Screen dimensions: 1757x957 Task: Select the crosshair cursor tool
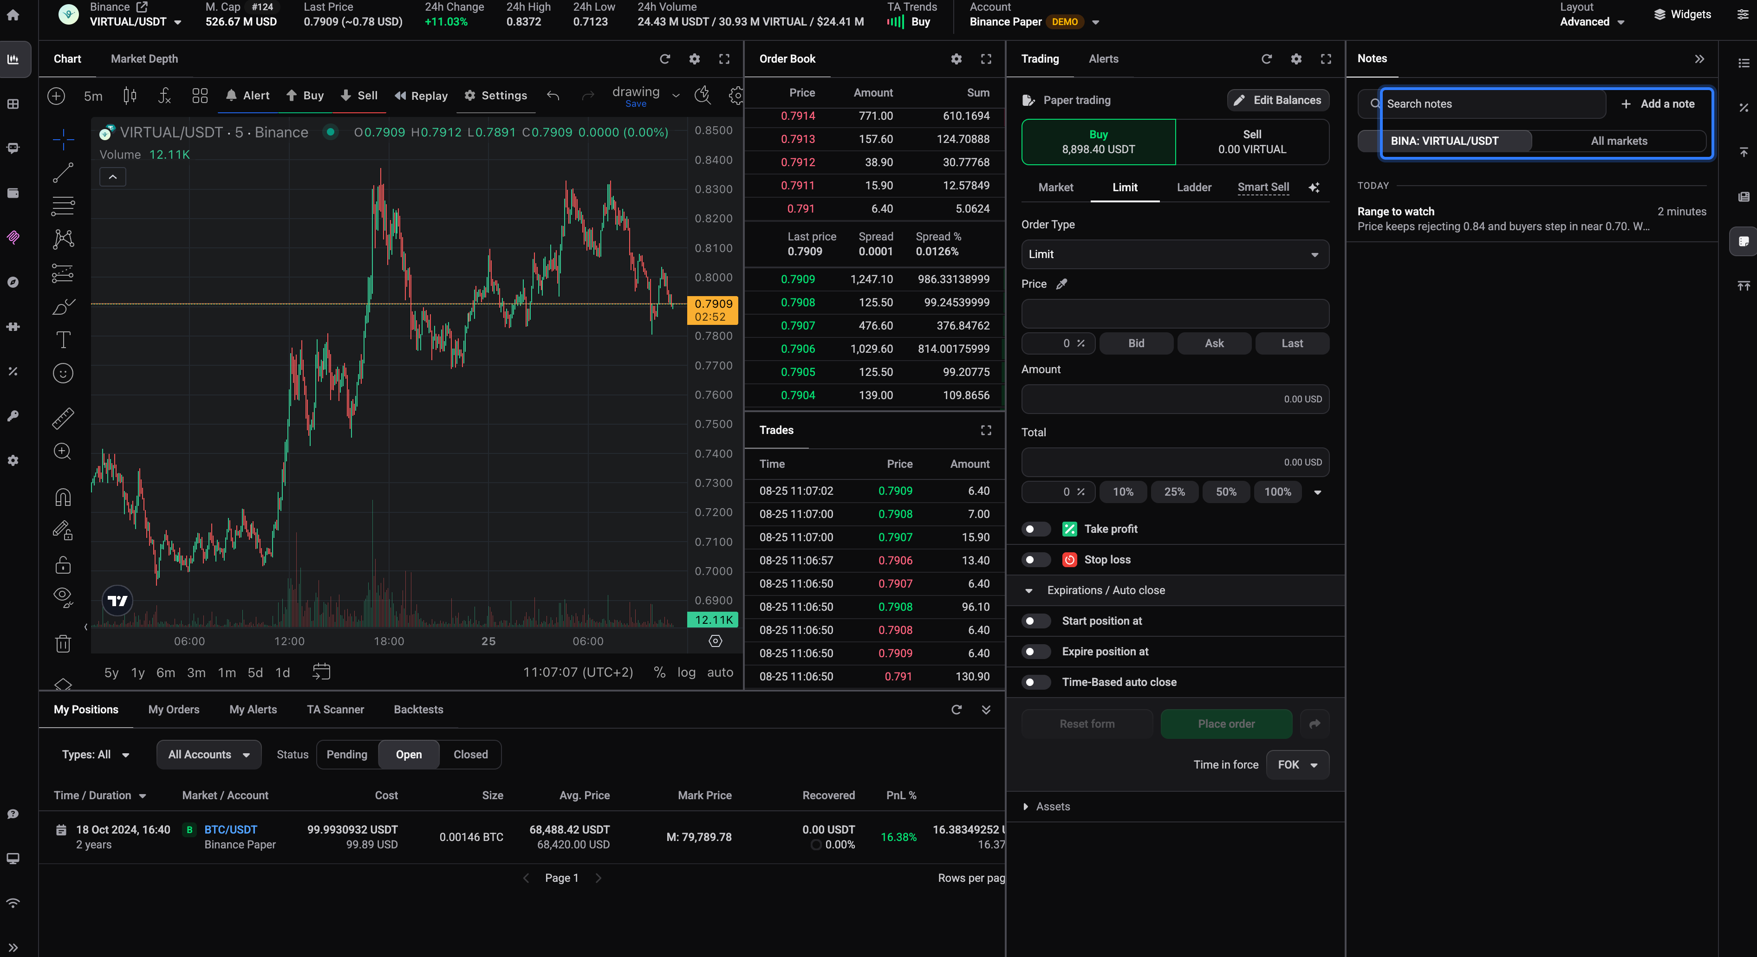point(63,140)
